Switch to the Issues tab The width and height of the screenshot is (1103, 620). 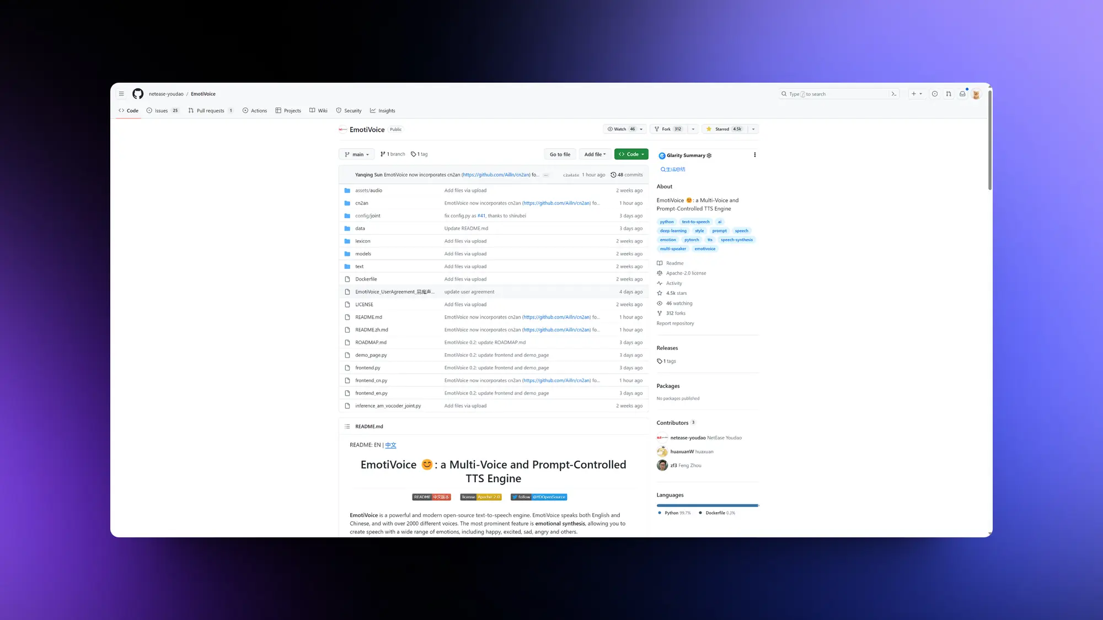(x=163, y=111)
